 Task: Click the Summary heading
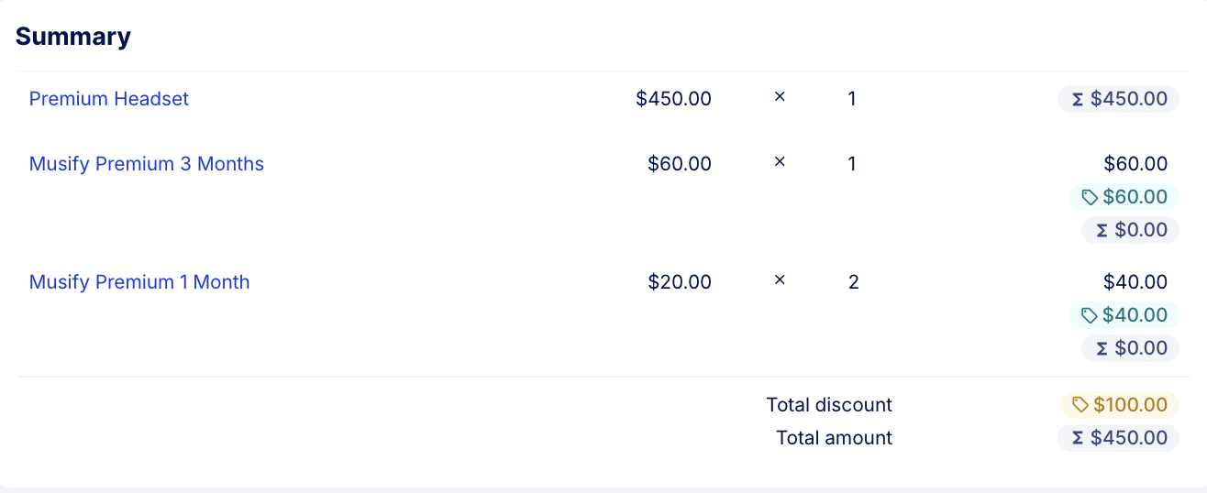point(73,37)
